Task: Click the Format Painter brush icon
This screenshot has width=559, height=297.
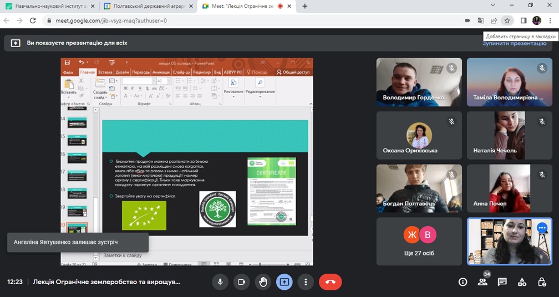Action: pyautogui.click(x=81, y=95)
